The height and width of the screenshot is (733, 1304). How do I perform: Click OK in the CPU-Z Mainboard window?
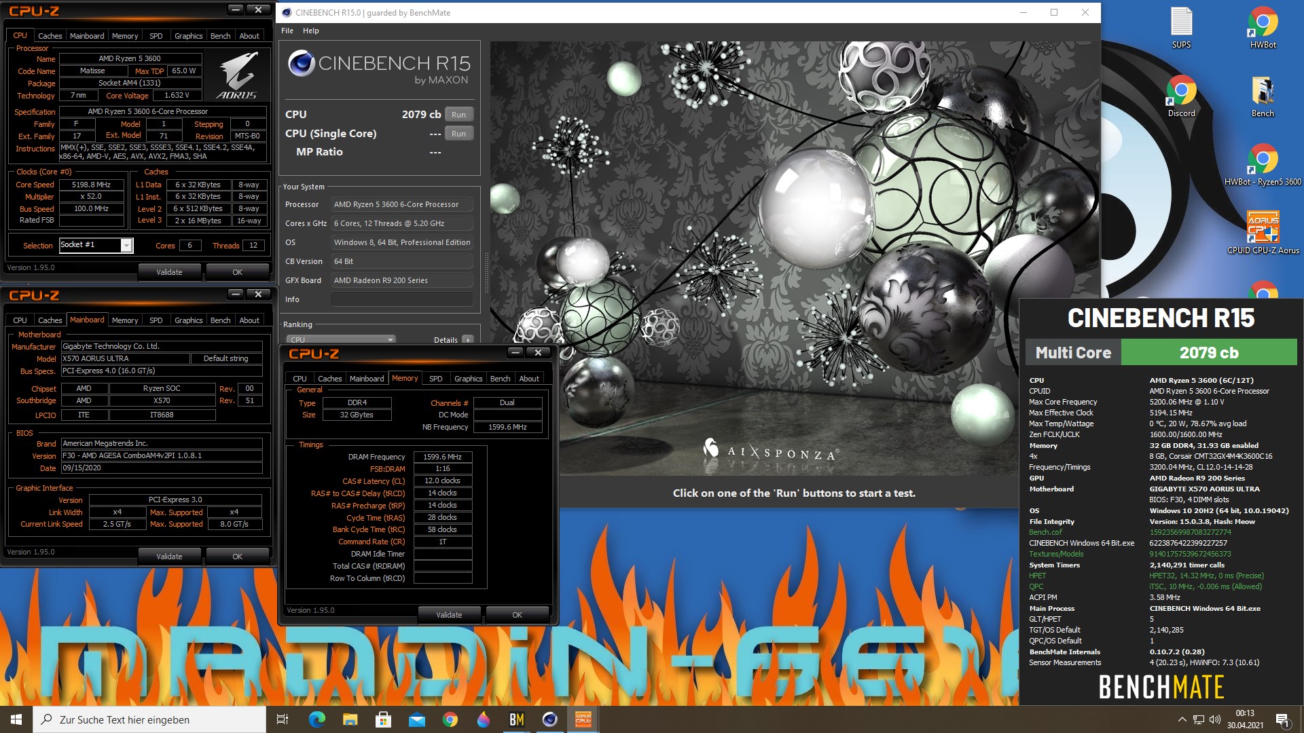(x=237, y=557)
